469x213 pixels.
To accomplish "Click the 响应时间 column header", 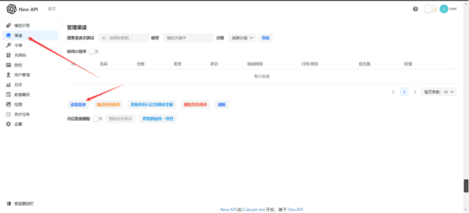I will [255, 64].
